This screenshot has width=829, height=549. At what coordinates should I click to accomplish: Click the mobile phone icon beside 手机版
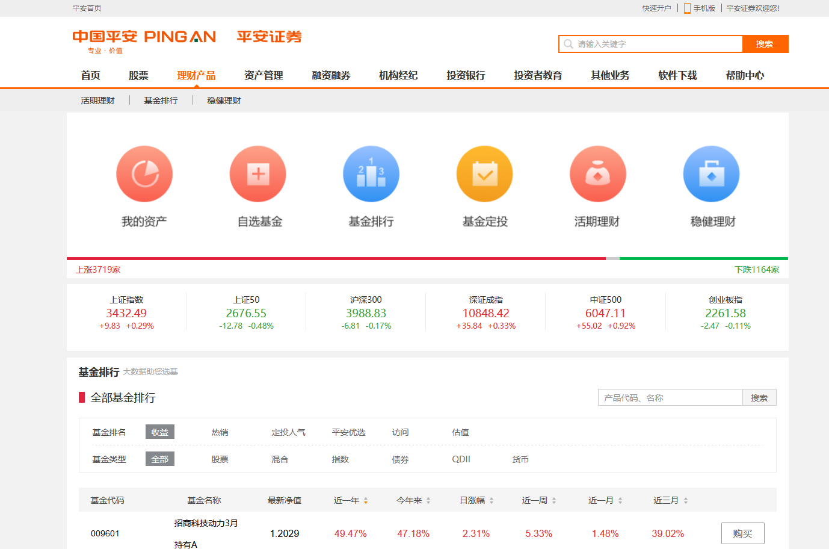pos(687,8)
